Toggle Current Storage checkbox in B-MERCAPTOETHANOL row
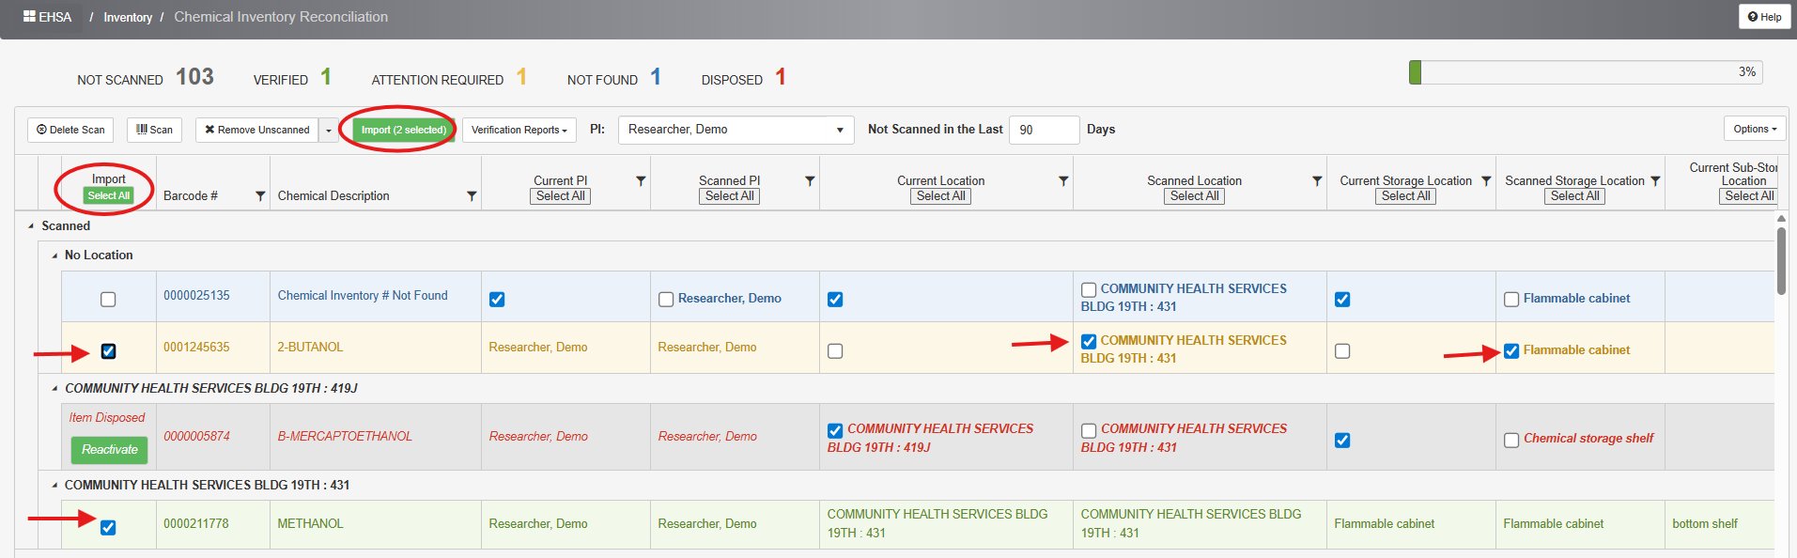This screenshot has width=1797, height=558. 1342,441
